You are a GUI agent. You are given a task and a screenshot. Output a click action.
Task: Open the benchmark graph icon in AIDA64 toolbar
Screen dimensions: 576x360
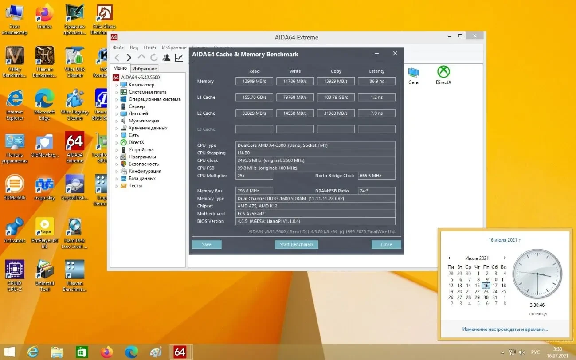179,57
